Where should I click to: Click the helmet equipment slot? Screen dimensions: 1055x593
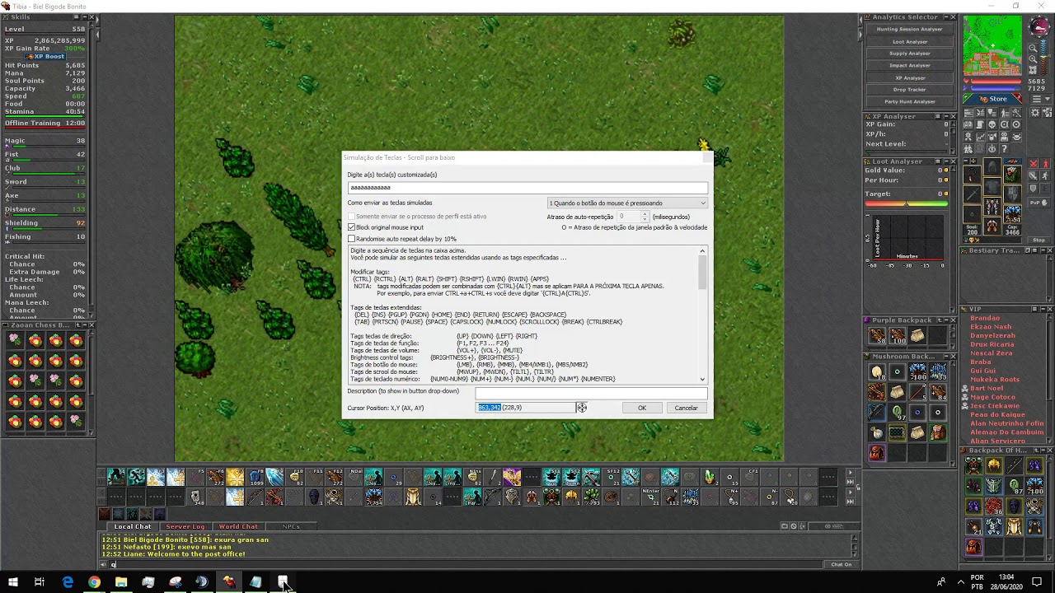[992, 168]
